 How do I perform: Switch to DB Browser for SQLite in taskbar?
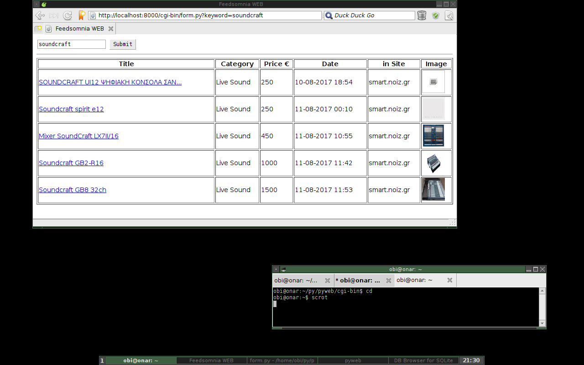(423, 360)
